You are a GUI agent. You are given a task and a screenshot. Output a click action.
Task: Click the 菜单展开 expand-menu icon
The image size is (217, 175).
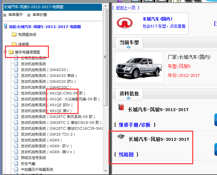5,15
